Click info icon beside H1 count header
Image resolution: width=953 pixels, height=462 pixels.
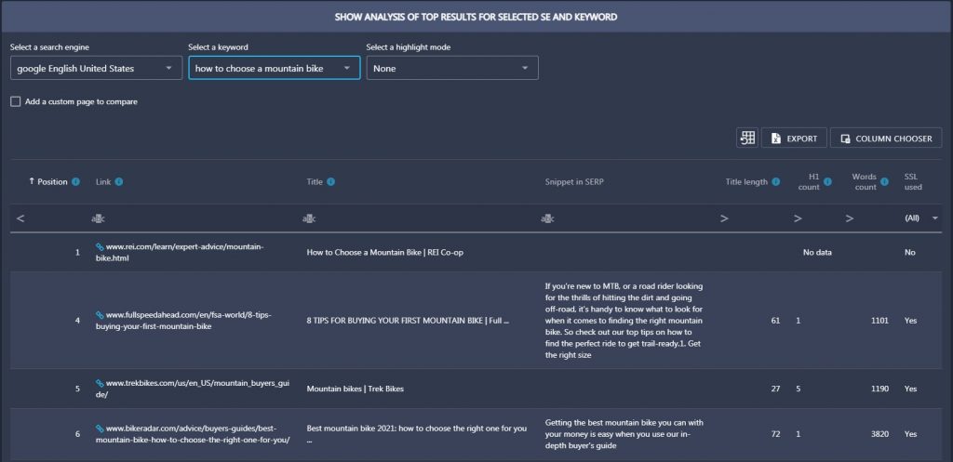pos(828,181)
